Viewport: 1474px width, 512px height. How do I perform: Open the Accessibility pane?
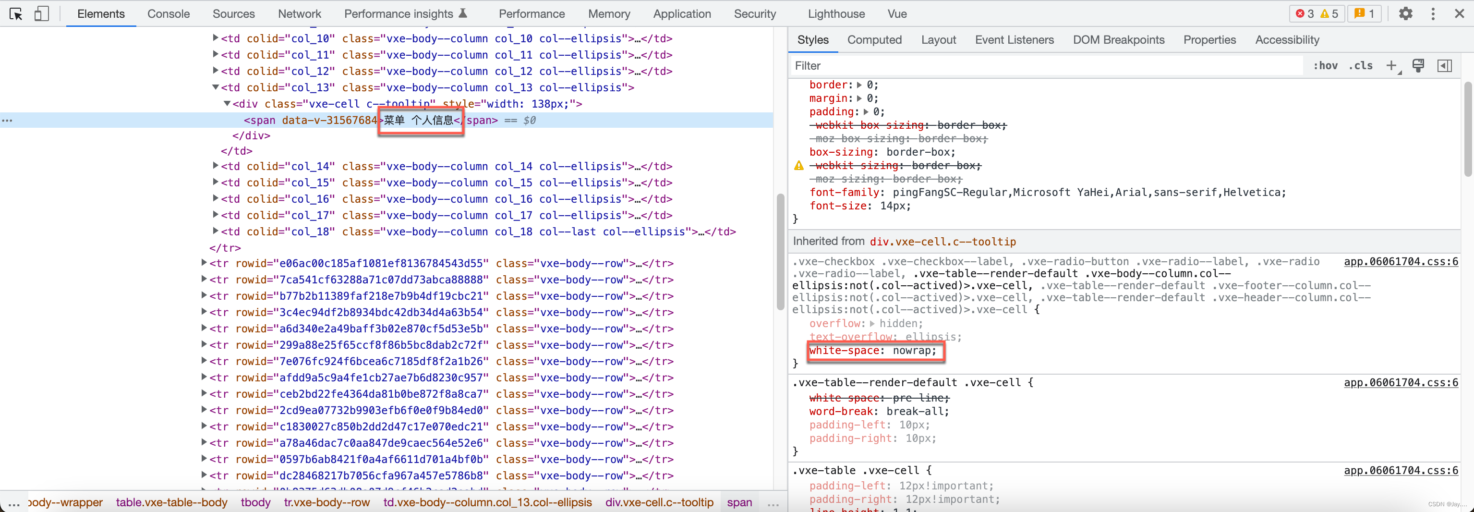click(1287, 39)
